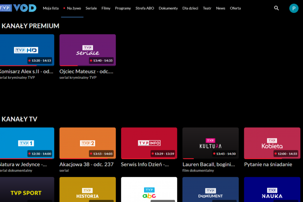Open Serwis Info Dzień broadcast
Image resolution: width=303 pixels, height=202 pixels.
144,164
